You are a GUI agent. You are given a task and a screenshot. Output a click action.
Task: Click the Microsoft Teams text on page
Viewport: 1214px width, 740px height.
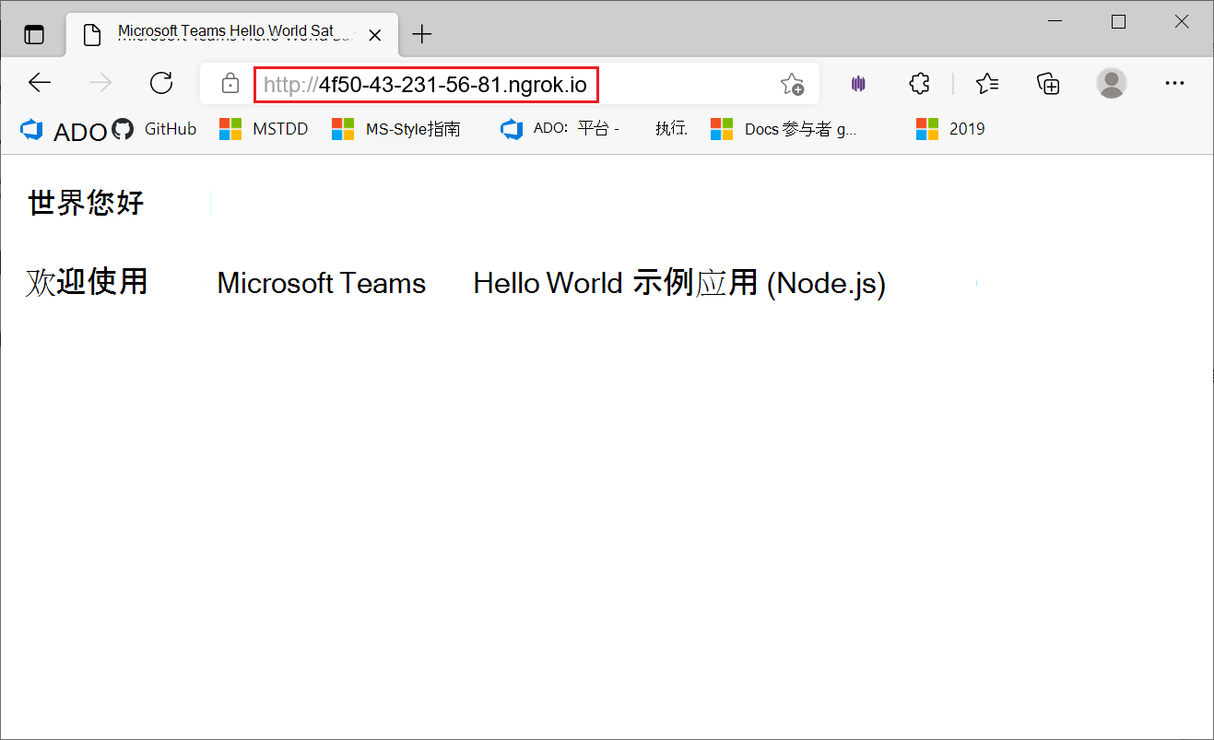[x=321, y=283]
